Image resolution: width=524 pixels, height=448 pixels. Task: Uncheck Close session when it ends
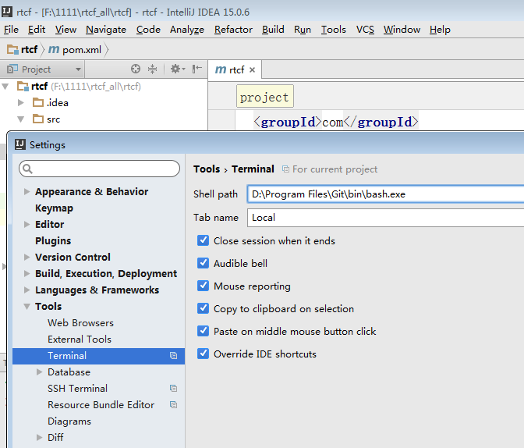pos(203,240)
